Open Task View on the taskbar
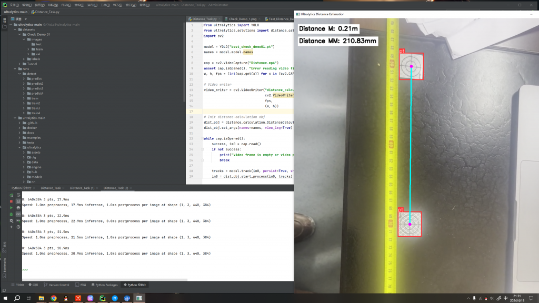This screenshot has width=539, height=303. (29, 298)
